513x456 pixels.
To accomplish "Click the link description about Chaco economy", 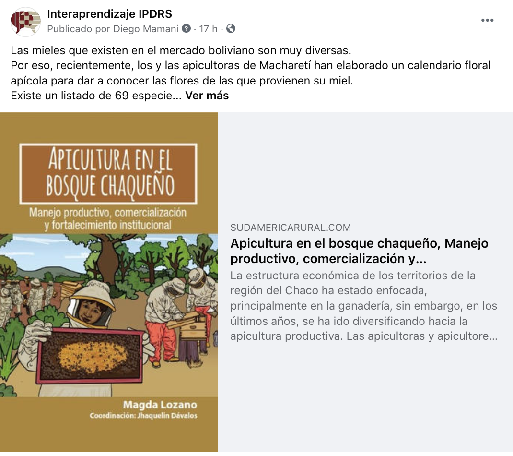I will pos(364,306).
